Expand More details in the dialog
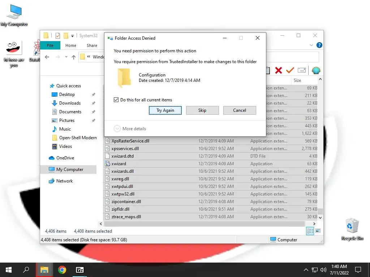The image size is (370, 277). click(x=130, y=129)
